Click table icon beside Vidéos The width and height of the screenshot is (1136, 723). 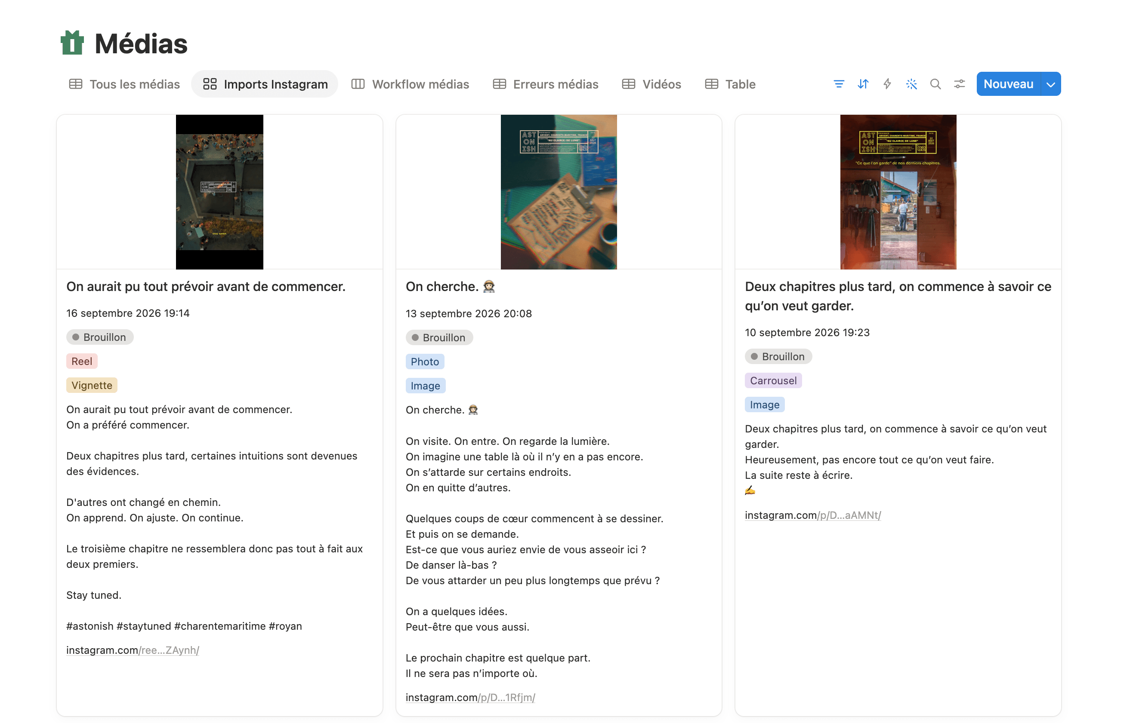click(628, 84)
